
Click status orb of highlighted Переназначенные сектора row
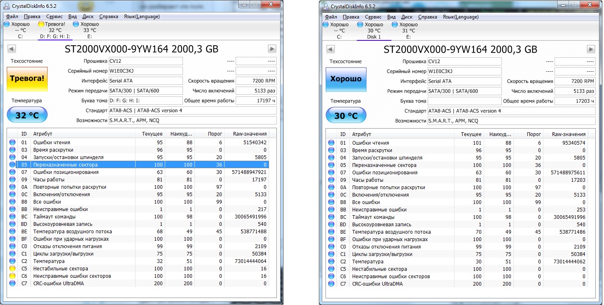coord(12,164)
